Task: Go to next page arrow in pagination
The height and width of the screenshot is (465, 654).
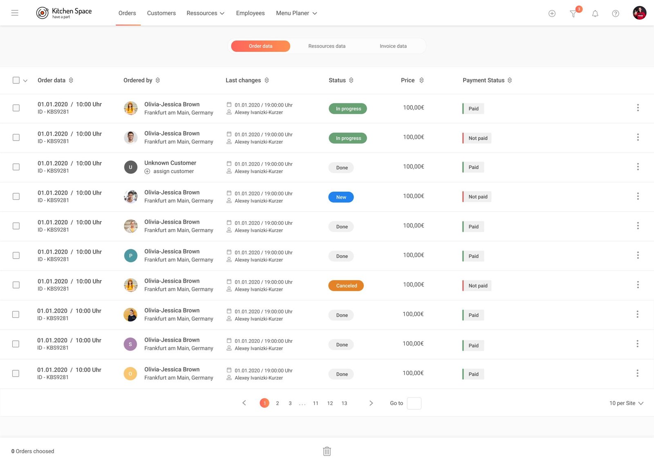Action: pyautogui.click(x=371, y=403)
